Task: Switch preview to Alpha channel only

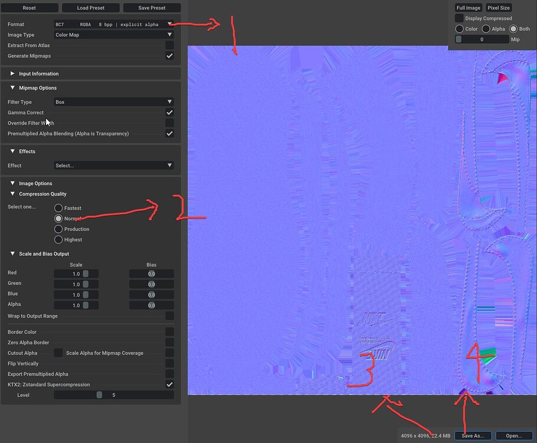Action: (x=486, y=28)
